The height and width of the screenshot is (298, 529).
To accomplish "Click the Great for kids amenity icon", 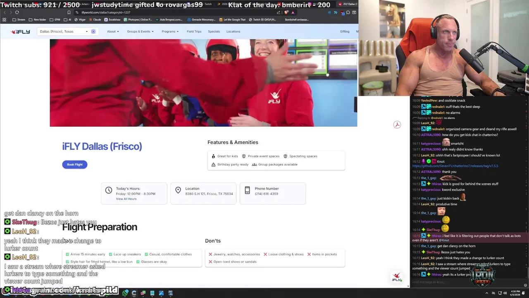I will click(x=213, y=156).
